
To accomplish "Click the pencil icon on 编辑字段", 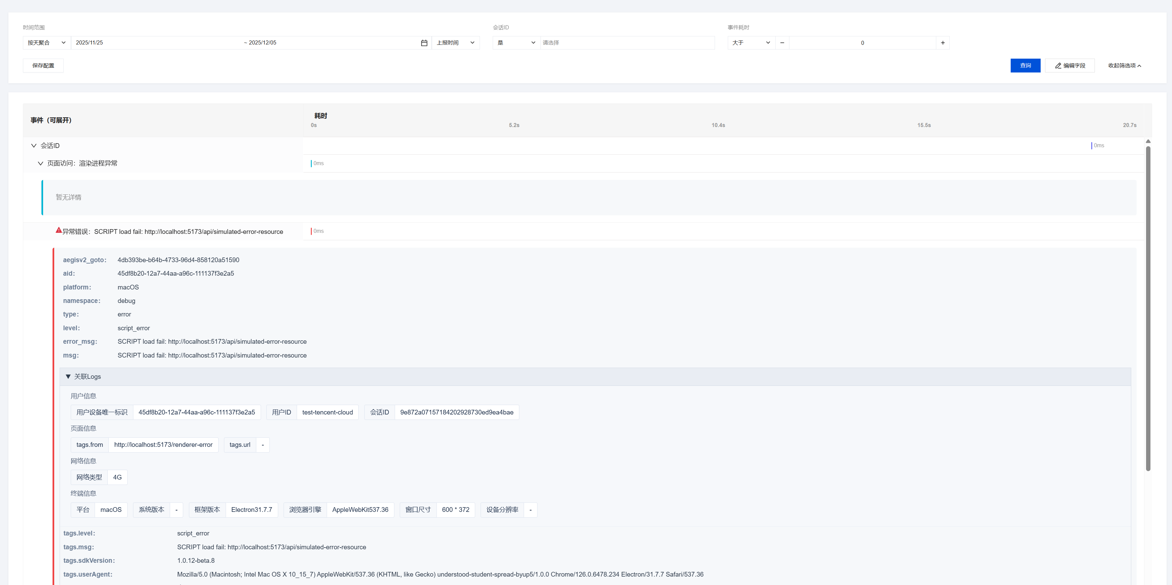I will (x=1058, y=66).
